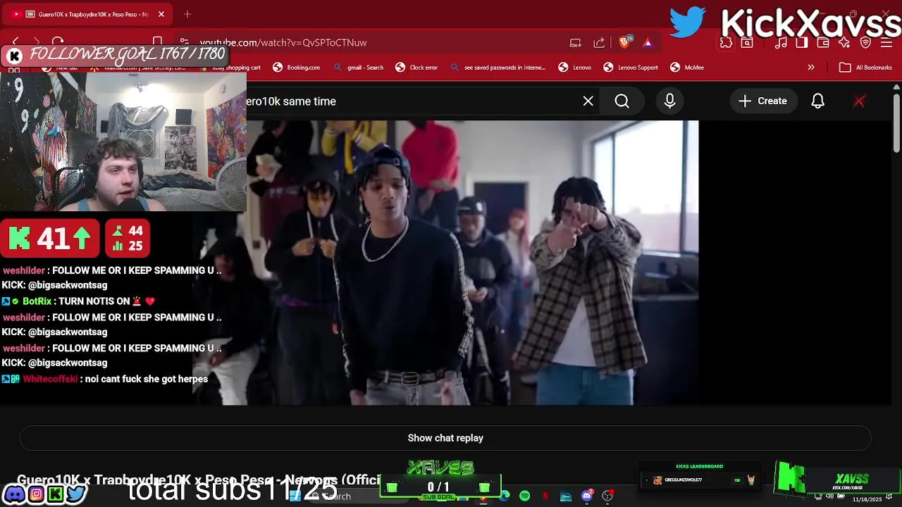The width and height of the screenshot is (902, 507).
Task: Open YouTube notifications bell
Action: 818,101
